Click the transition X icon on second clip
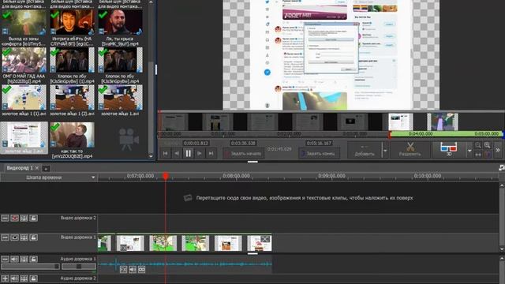 tap(123, 248)
